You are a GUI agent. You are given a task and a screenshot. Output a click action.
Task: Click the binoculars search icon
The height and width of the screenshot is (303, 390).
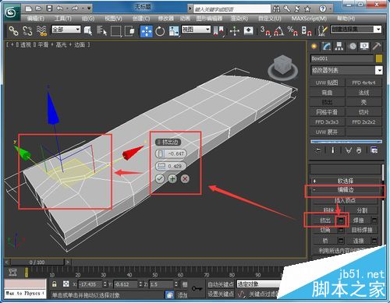click(x=276, y=9)
